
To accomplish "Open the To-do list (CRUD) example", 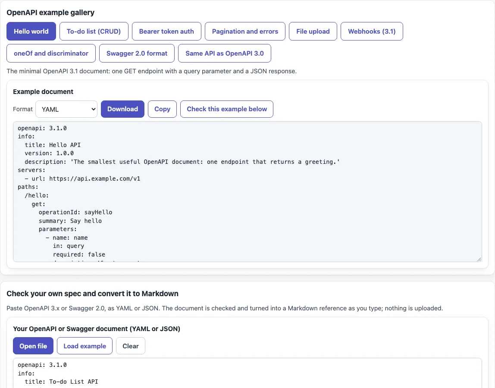I will pos(94,31).
